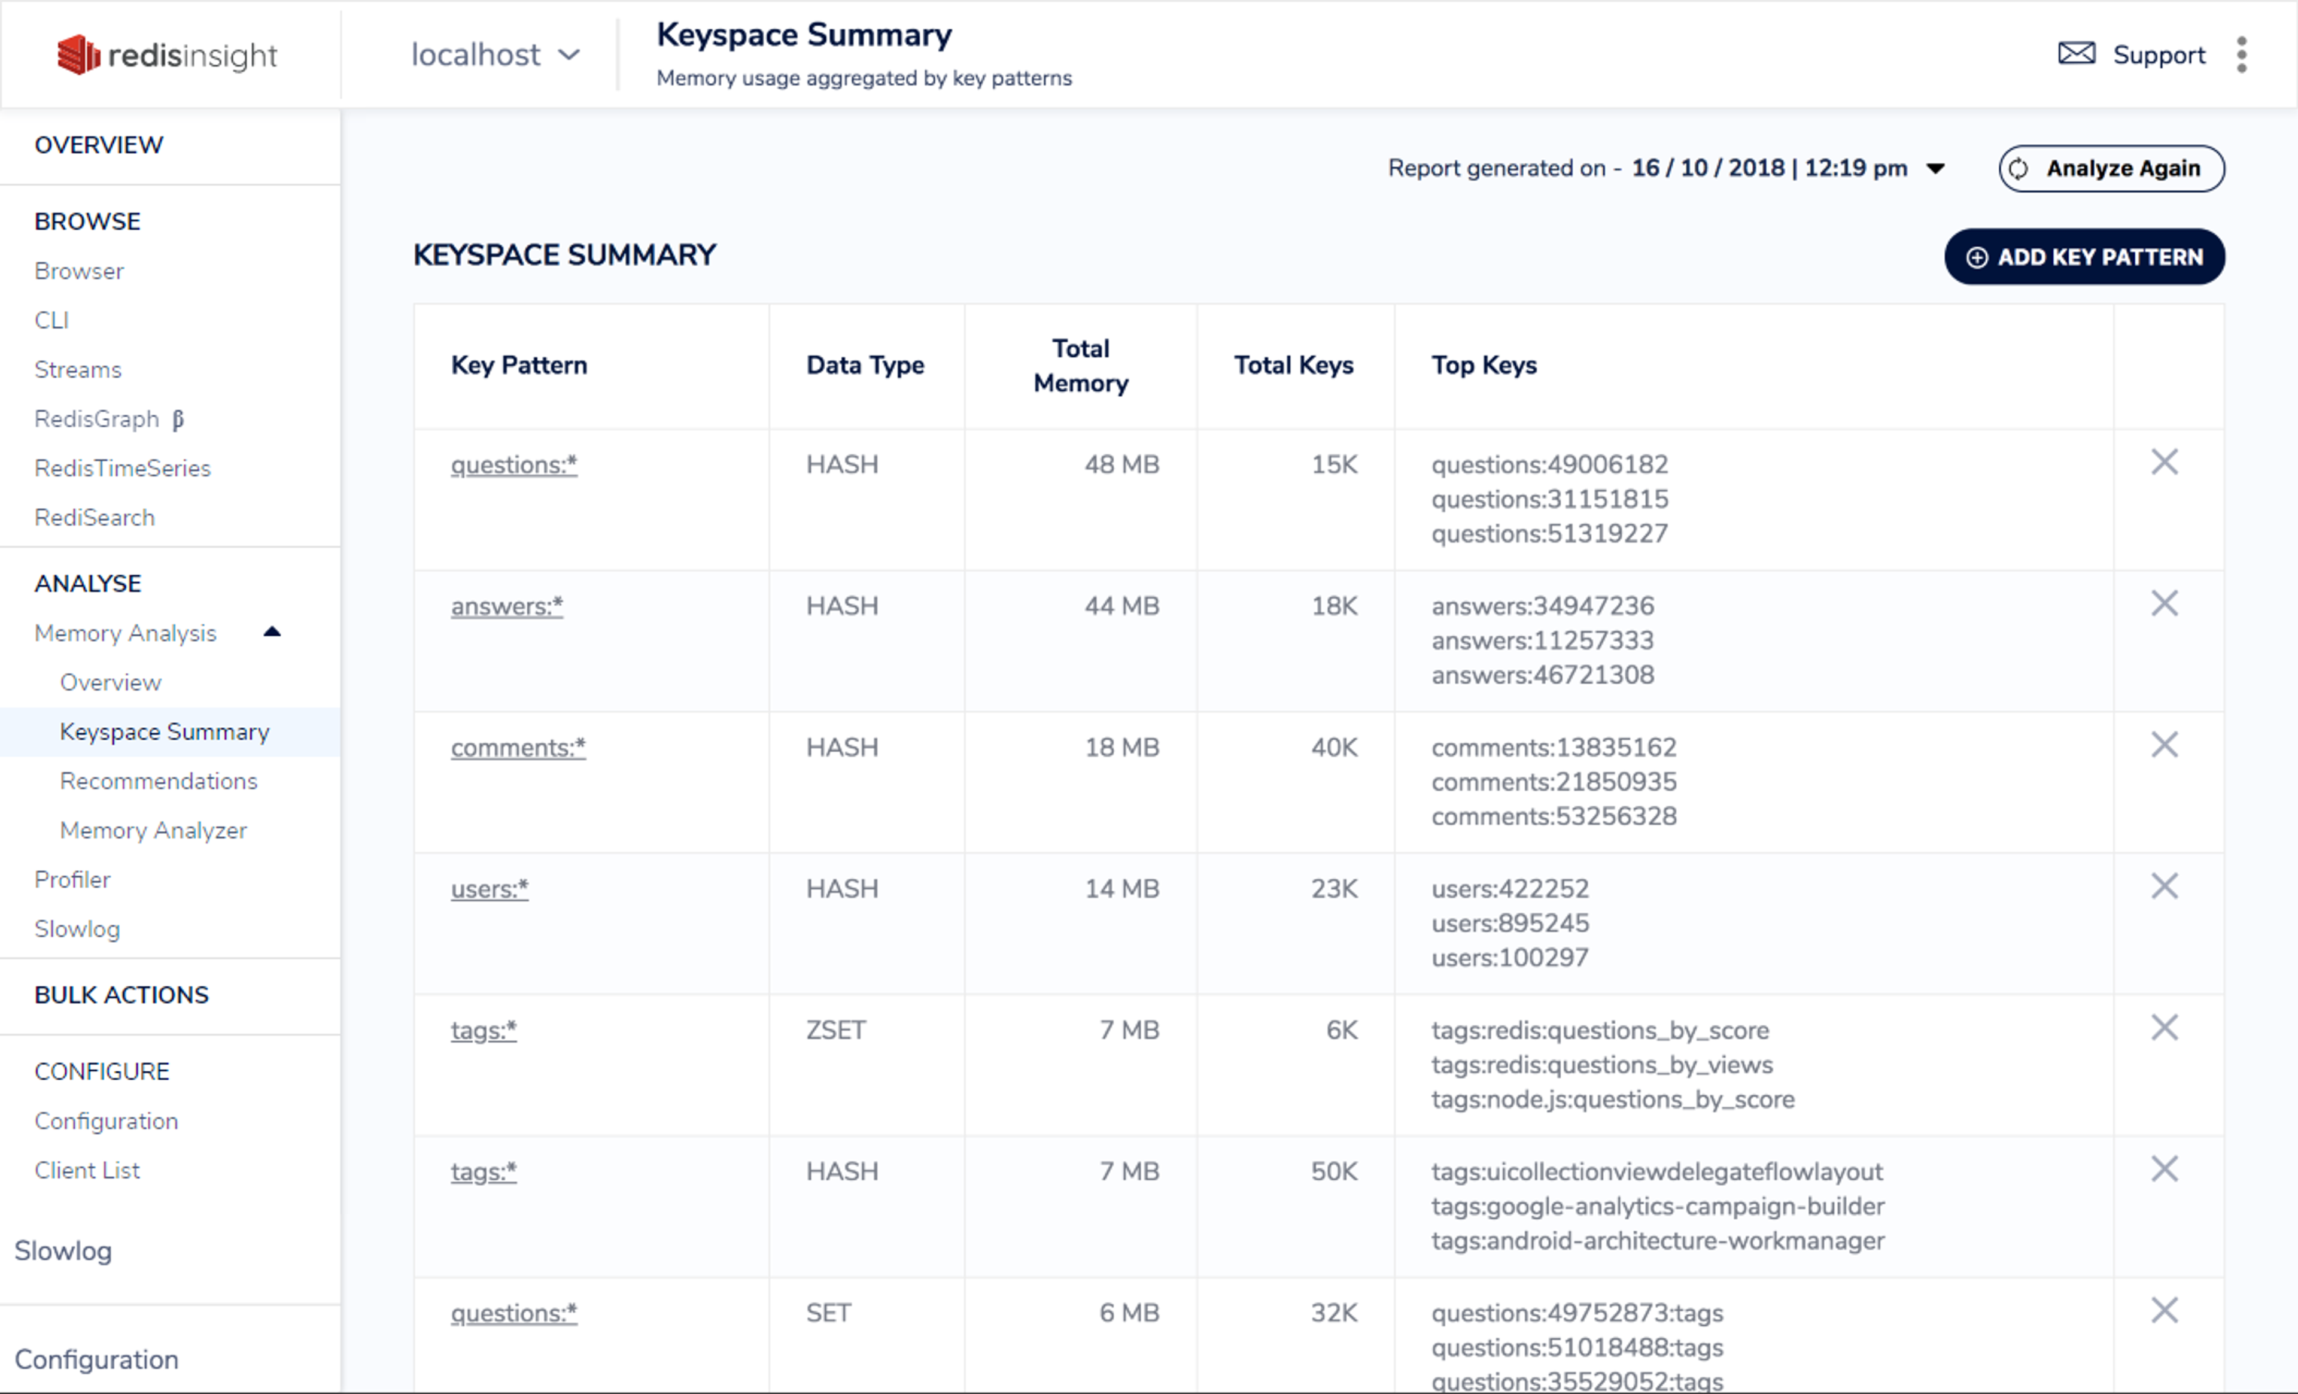Go to the Browser page

[x=79, y=272]
